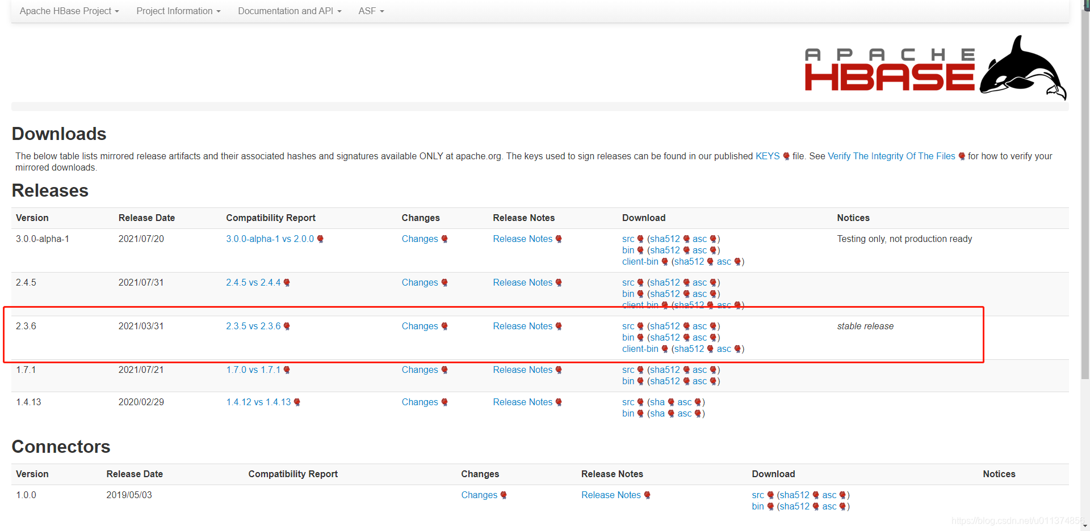
Task: Open Documentation and API dropdown
Action: tap(290, 11)
